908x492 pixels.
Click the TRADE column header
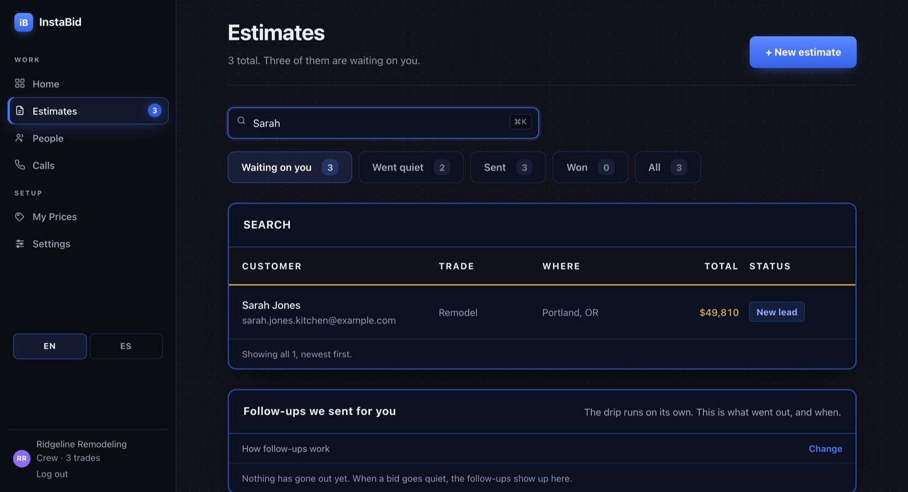pyautogui.click(x=456, y=266)
